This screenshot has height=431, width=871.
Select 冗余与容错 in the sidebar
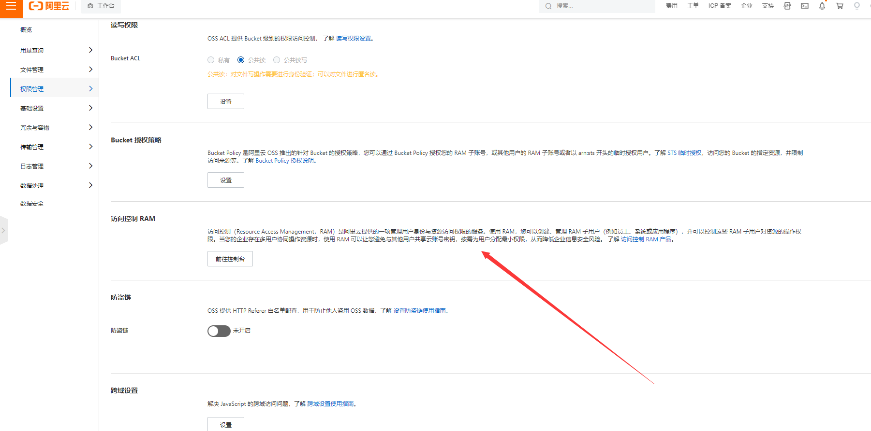tap(35, 128)
